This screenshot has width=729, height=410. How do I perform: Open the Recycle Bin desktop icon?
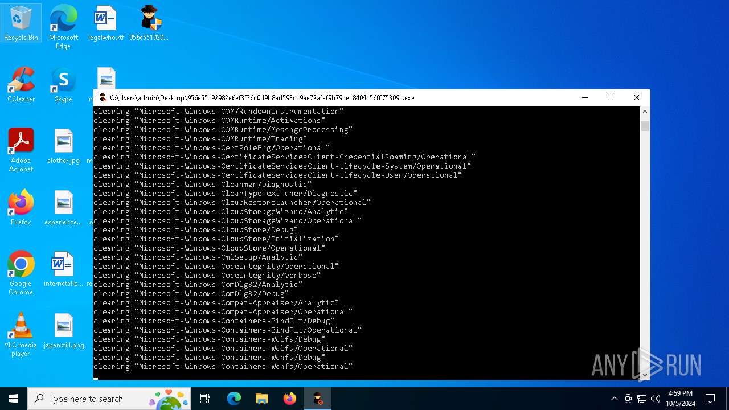click(21, 23)
